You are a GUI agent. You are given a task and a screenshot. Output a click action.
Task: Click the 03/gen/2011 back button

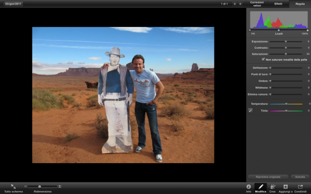(x=13, y=4)
